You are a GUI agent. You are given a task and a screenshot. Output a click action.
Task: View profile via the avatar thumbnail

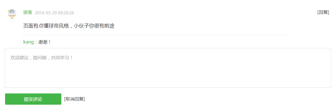point(12,14)
